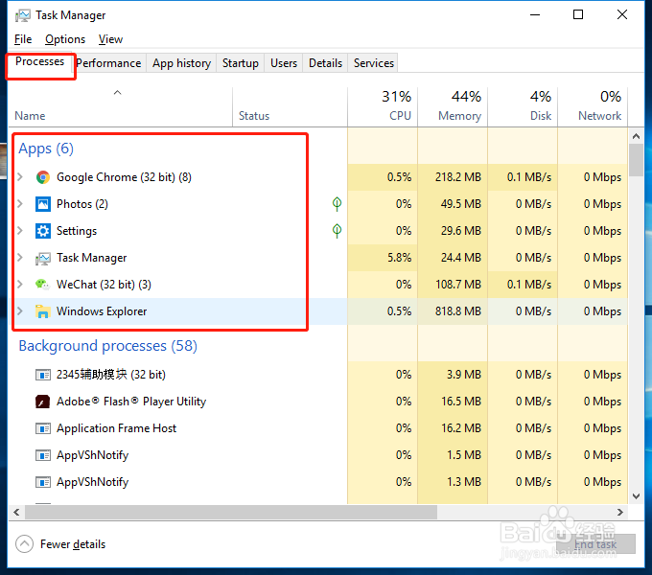Image resolution: width=652 pixels, height=575 pixels.
Task: Click the 5.8% CPU cell
Action: [x=383, y=258]
